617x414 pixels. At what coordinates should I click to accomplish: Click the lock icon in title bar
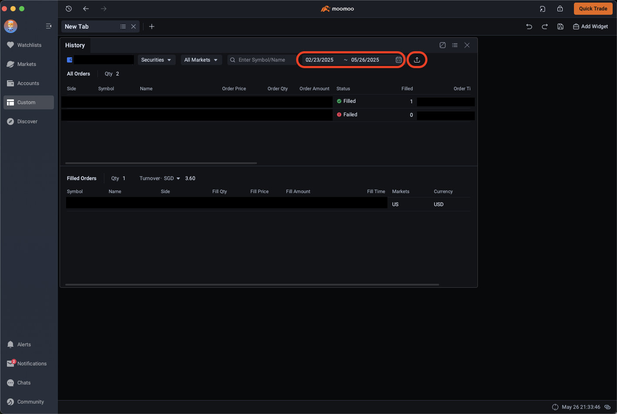[x=560, y=9]
